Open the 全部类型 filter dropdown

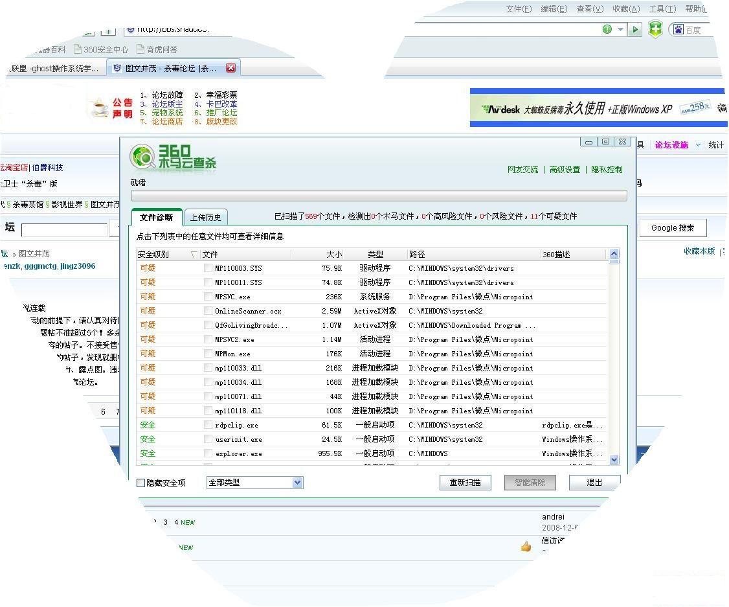click(298, 483)
